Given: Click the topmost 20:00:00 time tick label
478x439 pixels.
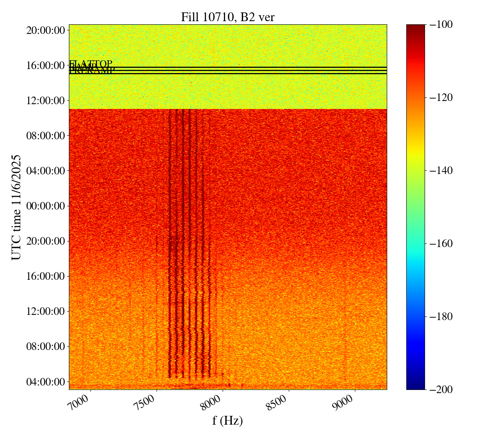Looking at the screenshot, I should click(x=45, y=30).
